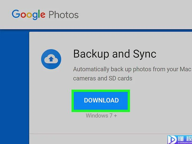192x144 pixels.
Task: Click the 51dongshi watermark URL text
Action: click(185, 142)
